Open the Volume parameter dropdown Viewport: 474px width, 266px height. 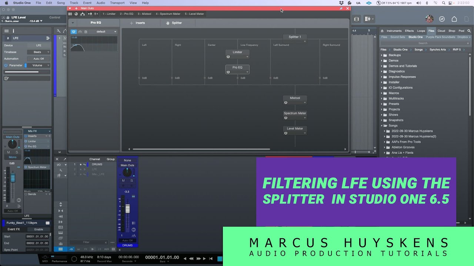pyautogui.click(x=39, y=65)
